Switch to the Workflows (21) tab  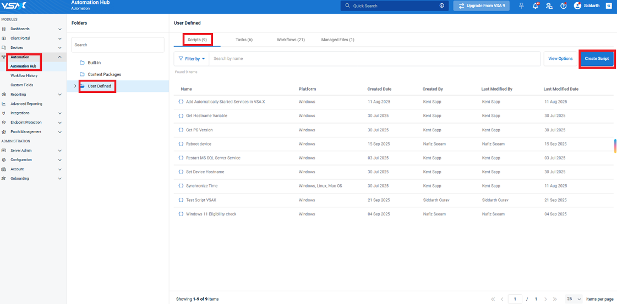[291, 40]
